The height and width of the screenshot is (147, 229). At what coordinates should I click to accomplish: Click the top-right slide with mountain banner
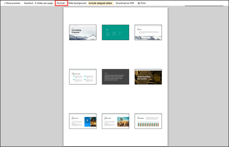pos(148,32)
